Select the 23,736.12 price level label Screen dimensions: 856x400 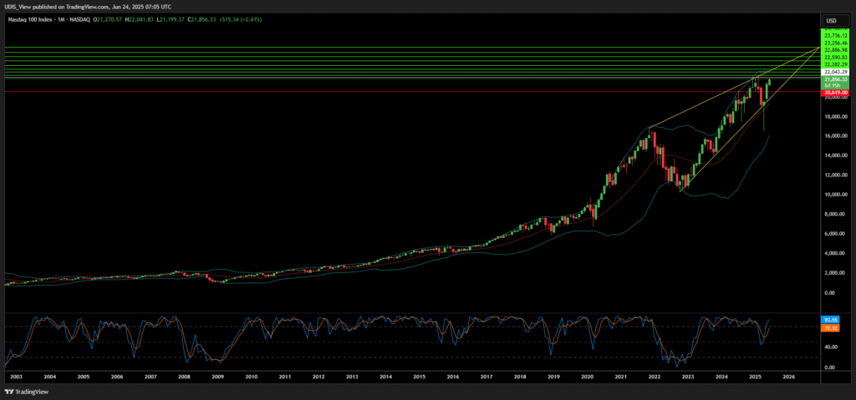(x=835, y=36)
